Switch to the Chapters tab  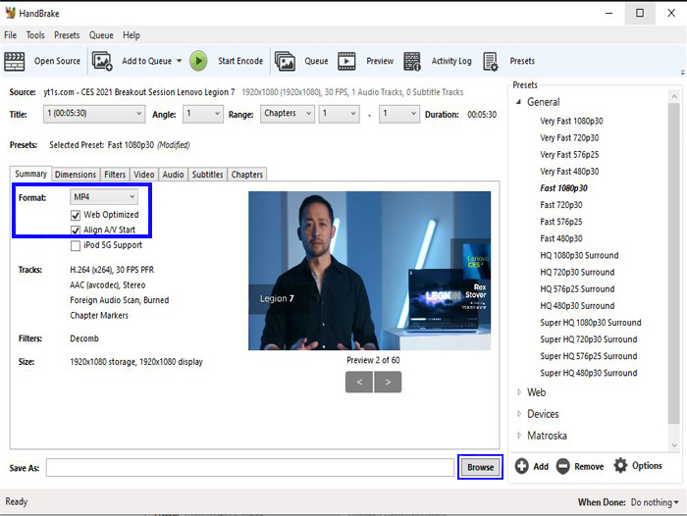(247, 175)
